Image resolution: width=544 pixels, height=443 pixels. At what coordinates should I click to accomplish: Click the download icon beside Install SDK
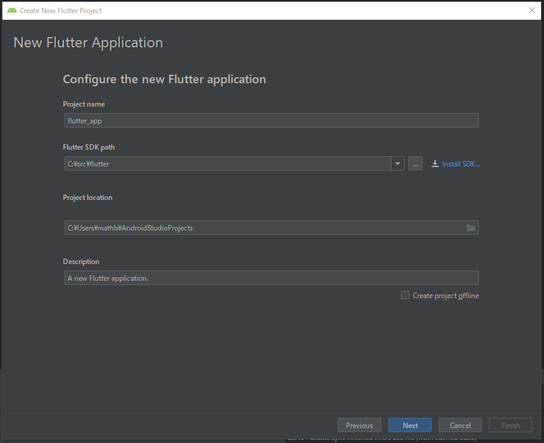[x=434, y=163]
